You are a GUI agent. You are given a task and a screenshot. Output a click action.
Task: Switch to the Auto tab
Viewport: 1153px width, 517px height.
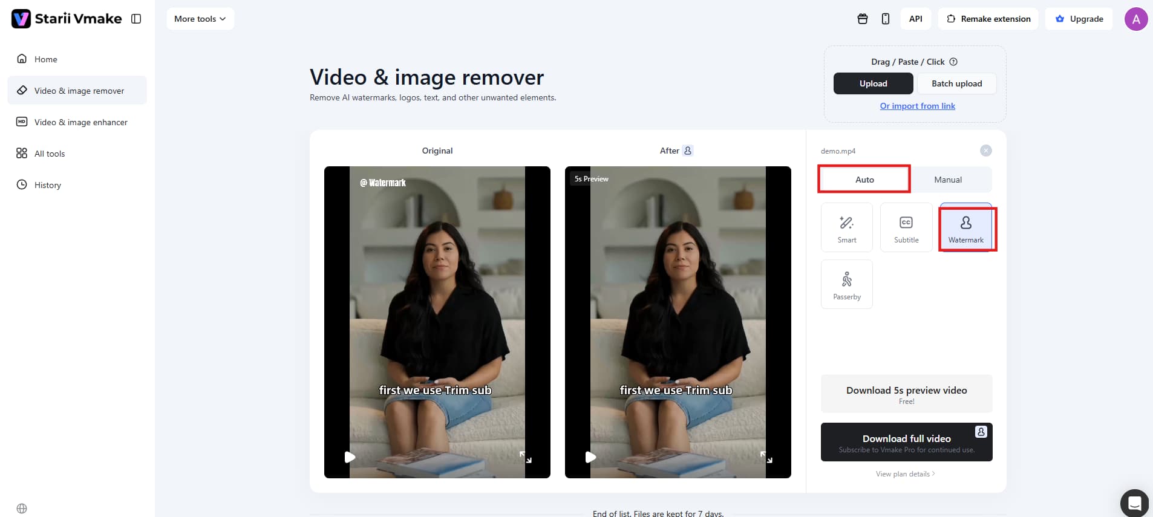click(x=864, y=180)
